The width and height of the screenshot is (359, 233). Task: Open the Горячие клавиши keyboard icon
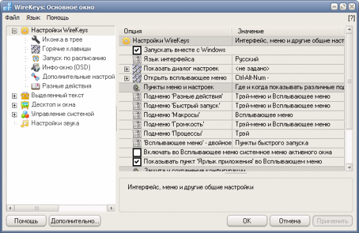pyautogui.click(x=35, y=49)
